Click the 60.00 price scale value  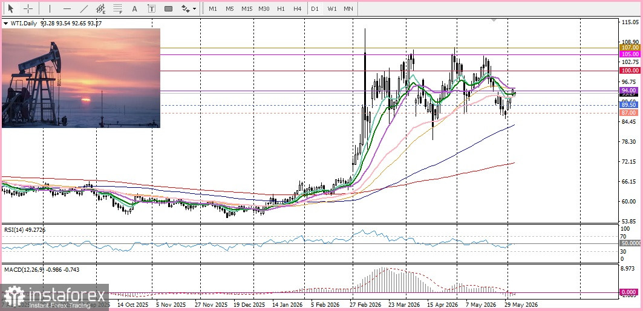(628, 201)
